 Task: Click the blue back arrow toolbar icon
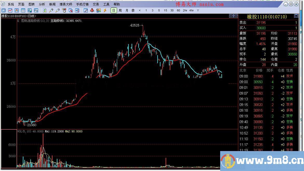pos(4,10)
